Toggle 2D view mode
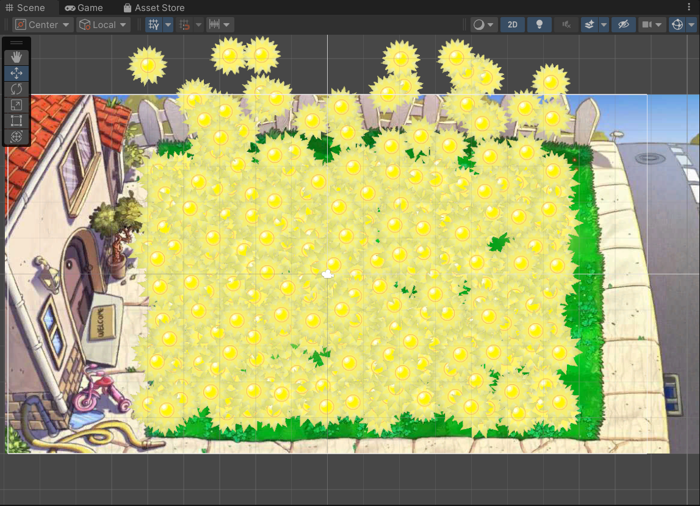This screenshot has width=700, height=506. click(513, 25)
